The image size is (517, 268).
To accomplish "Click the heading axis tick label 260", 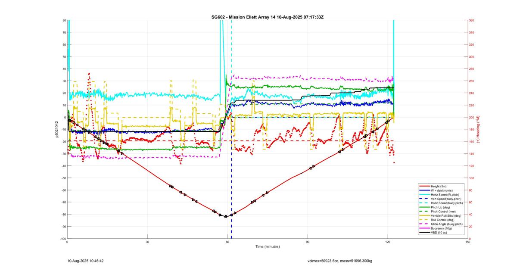I will [x=472, y=81].
